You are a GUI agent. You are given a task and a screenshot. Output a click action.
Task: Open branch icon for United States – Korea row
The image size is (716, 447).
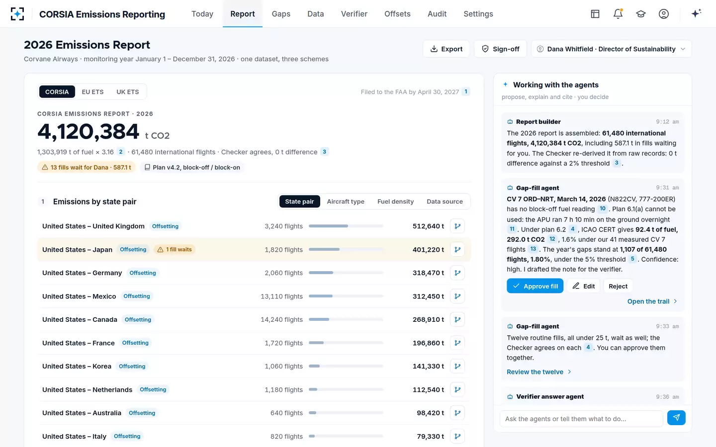point(457,367)
